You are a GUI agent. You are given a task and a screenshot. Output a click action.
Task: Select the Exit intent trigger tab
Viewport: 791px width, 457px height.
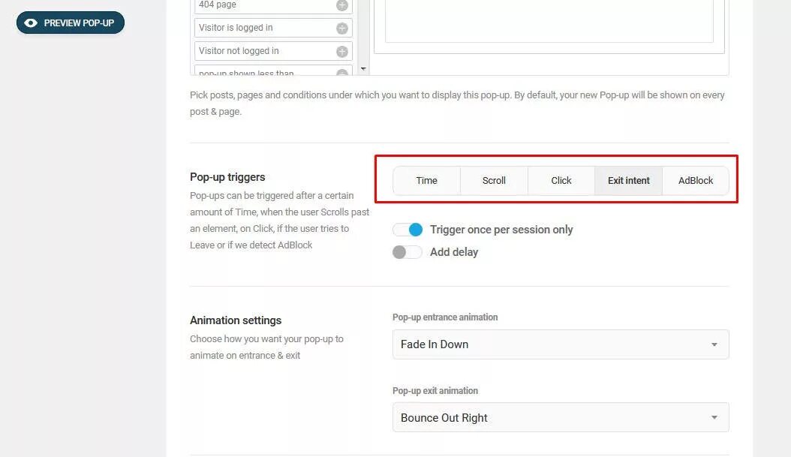pos(629,181)
